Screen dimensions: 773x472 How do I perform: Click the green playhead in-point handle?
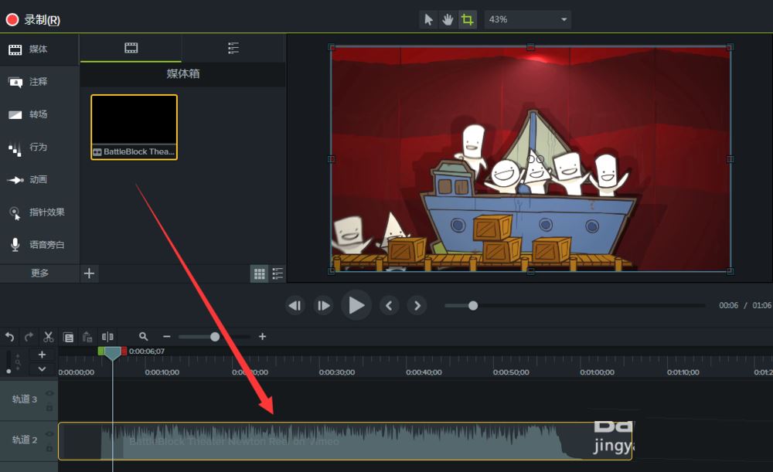(100, 351)
